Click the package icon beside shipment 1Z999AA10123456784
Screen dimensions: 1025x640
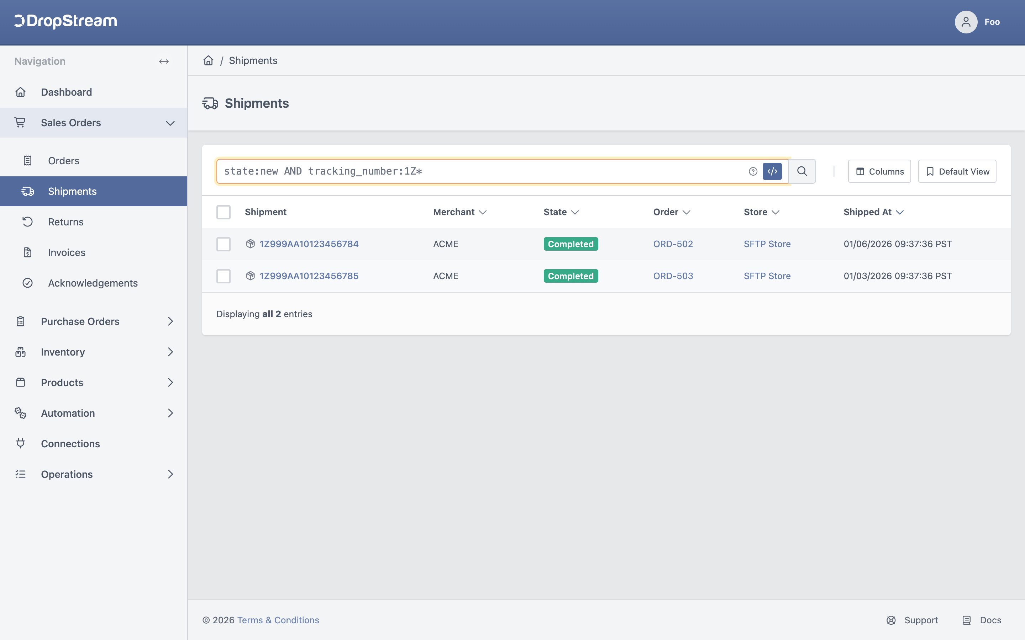point(250,244)
